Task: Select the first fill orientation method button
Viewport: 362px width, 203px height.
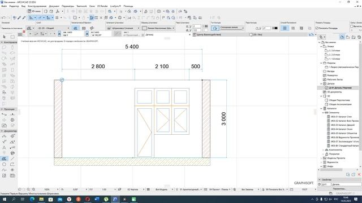Action: pyautogui.click(x=285, y=28)
